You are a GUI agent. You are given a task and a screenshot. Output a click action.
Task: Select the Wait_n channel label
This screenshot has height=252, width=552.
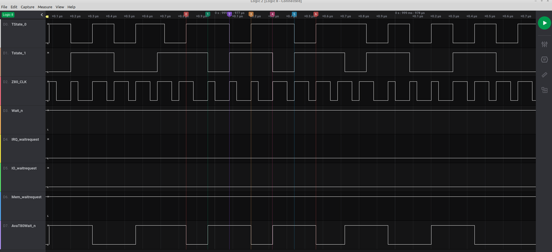[x=17, y=111]
